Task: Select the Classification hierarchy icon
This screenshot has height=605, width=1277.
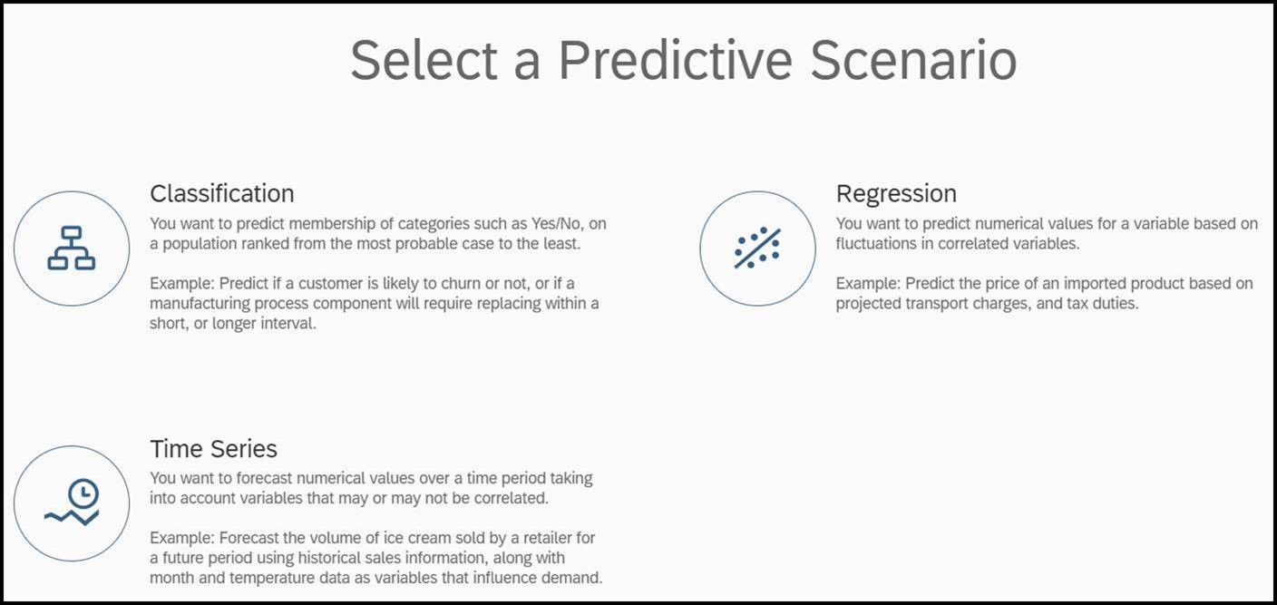Action: click(x=72, y=248)
